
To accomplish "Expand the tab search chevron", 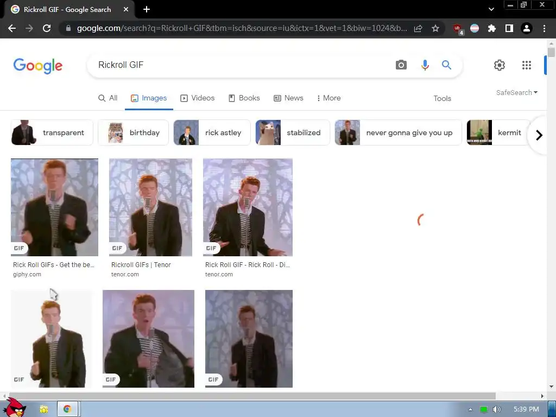I will pyautogui.click(x=491, y=9).
